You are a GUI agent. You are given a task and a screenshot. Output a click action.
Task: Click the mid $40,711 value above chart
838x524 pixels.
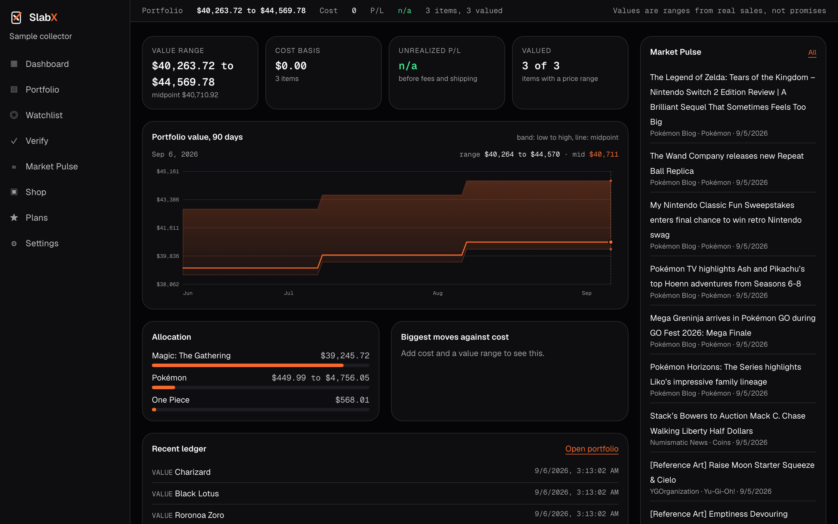pos(603,155)
